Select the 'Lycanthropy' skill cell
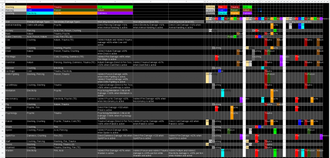The image size is (330, 158). point(16,86)
